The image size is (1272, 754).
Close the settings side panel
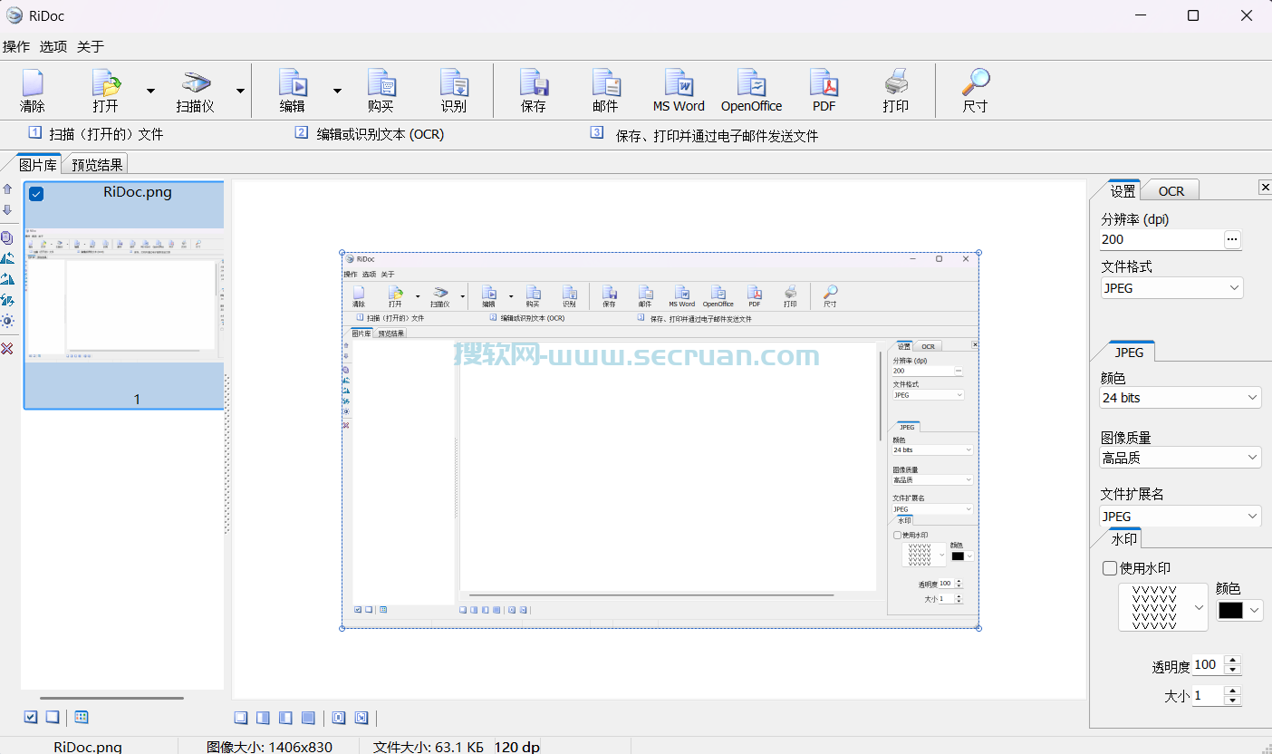click(x=1265, y=187)
